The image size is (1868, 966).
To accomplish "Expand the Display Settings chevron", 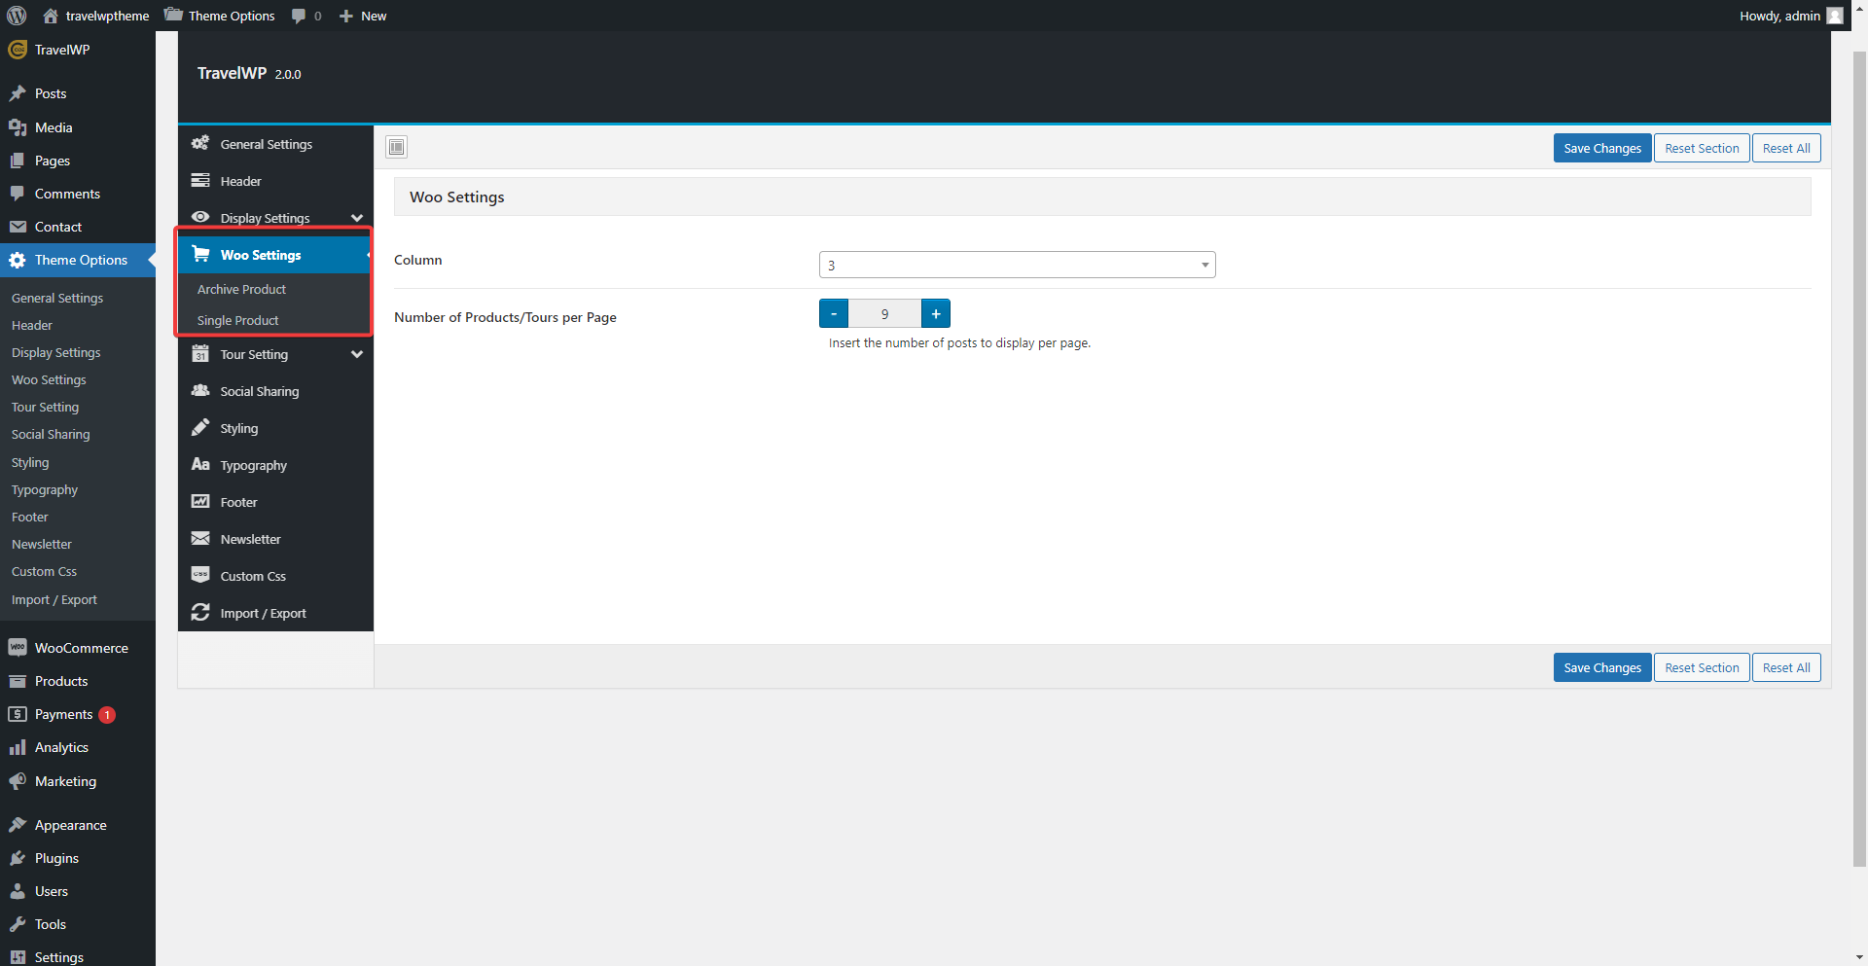I will pyautogui.click(x=357, y=218).
